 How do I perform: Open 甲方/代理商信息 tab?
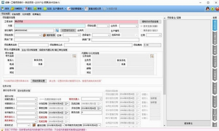coord(12,50)
